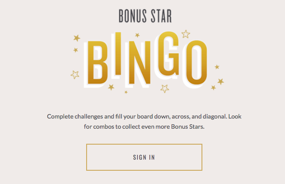The width and height of the screenshot is (285, 184).
Task: Click the word STAR in the heading
Action: pos(159,15)
